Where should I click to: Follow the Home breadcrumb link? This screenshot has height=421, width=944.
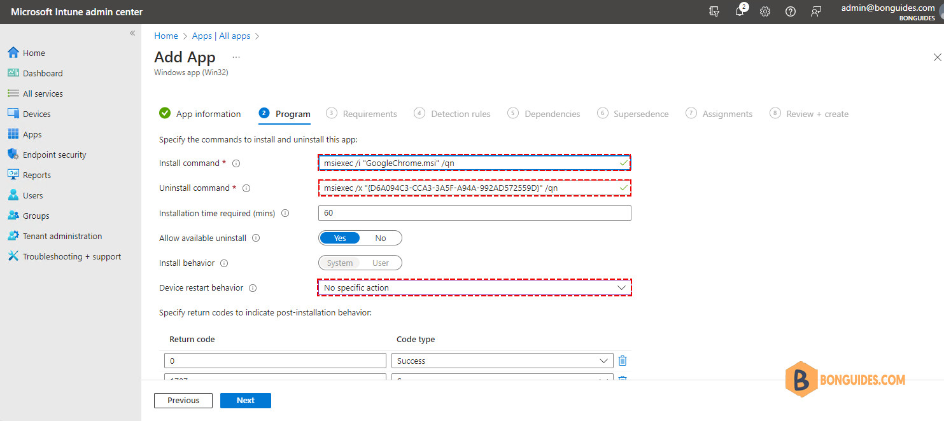click(x=166, y=36)
